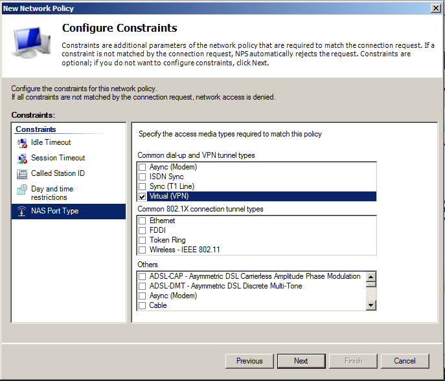Check the Async (Modem) dial-up box
The height and width of the screenshot is (381, 445).
click(x=143, y=168)
